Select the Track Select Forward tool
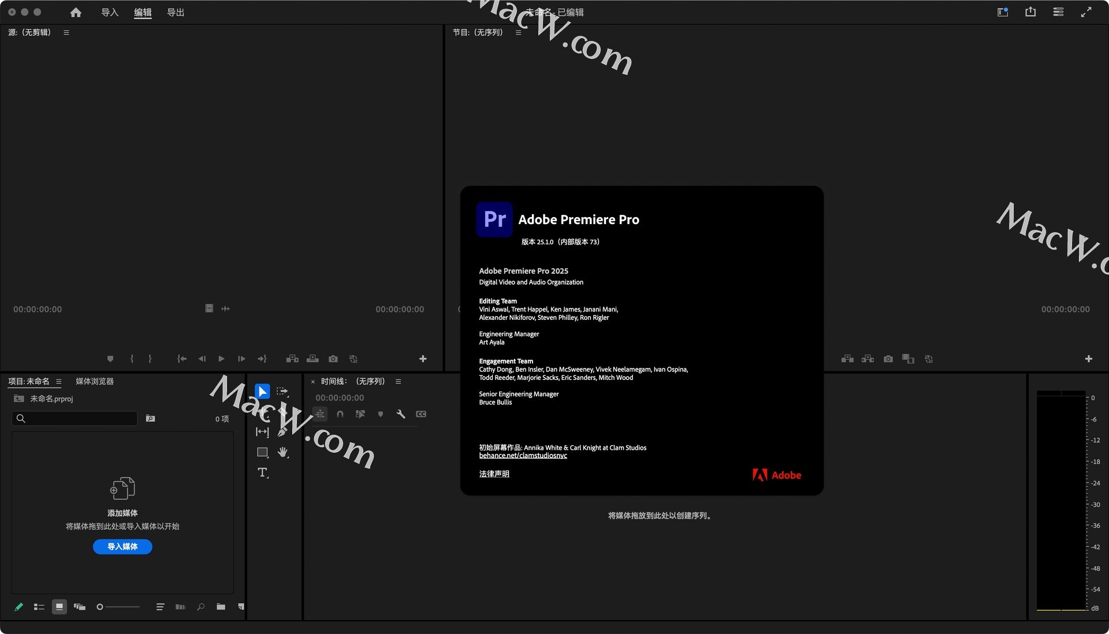The image size is (1109, 634). pos(282,391)
